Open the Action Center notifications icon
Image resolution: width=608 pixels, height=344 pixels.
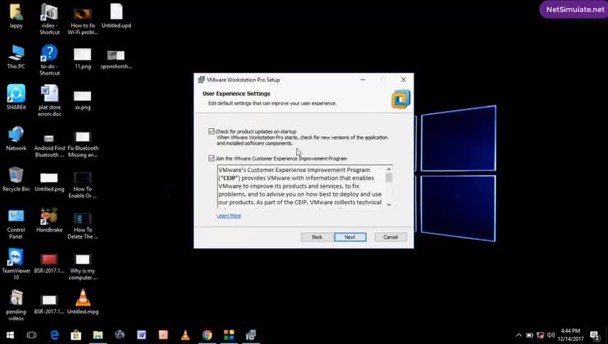pos(595,335)
